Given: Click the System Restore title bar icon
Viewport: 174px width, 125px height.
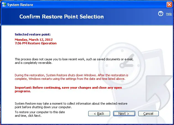Looking at the screenshot, I should point(4,4).
